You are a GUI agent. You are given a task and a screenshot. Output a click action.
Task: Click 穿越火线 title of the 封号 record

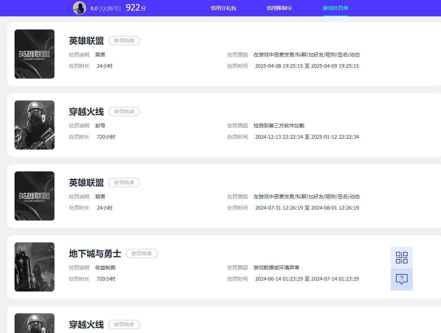[x=86, y=111]
